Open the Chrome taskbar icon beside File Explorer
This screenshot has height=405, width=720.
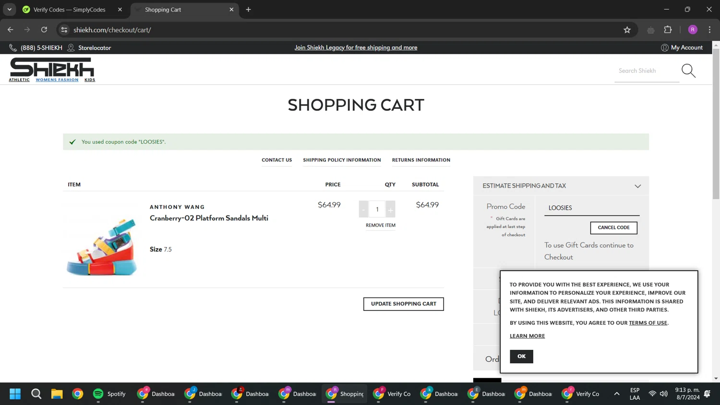tap(77, 394)
